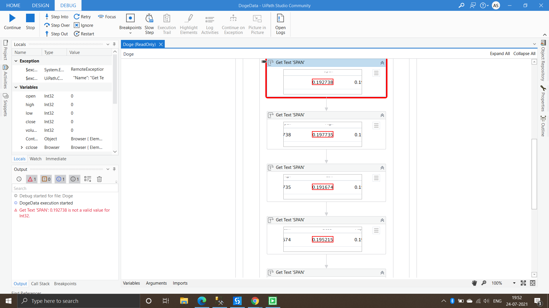Screen dimensions: 549x308
Task: Click the Continue play button
Action: coord(12,18)
